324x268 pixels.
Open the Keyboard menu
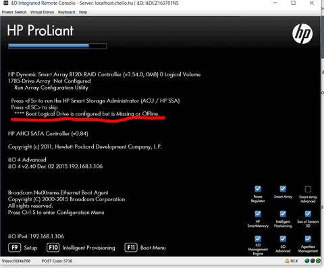pyautogui.click(x=66, y=12)
